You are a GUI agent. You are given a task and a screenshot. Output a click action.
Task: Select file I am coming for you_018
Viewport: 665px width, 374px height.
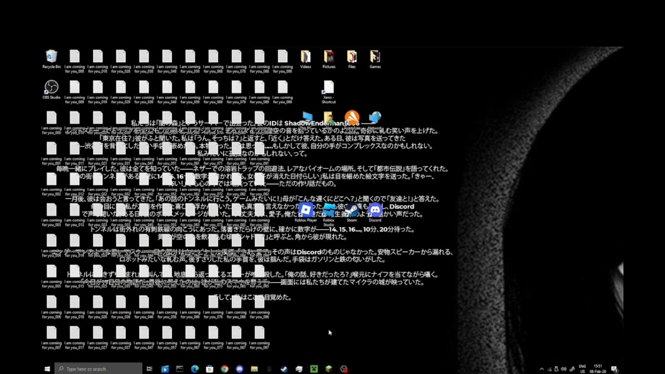(x=98, y=62)
